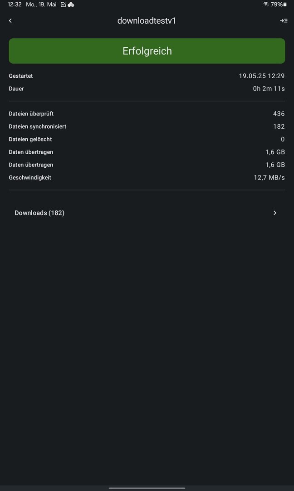
Task: Tap the checkbox notification icon in status bar
Action: click(x=63, y=5)
